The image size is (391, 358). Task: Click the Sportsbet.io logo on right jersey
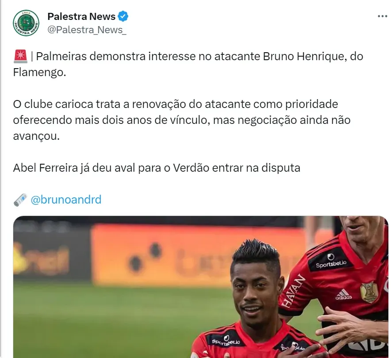(331, 262)
